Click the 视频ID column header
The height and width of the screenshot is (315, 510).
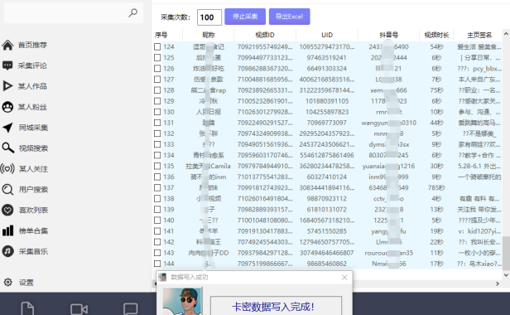pos(265,35)
